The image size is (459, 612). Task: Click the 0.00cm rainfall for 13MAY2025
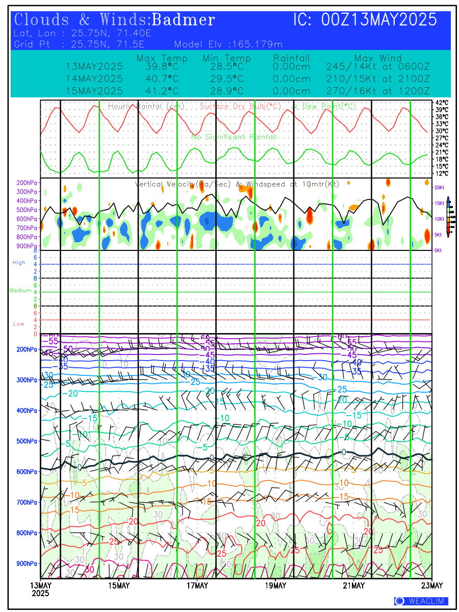(x=291, y=67)
